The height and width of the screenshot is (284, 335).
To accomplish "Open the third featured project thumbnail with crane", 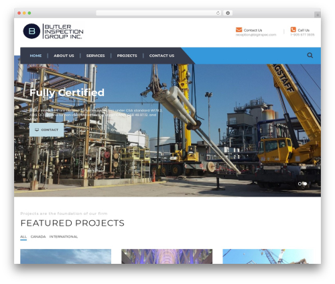I will click(x=268, y=256).
